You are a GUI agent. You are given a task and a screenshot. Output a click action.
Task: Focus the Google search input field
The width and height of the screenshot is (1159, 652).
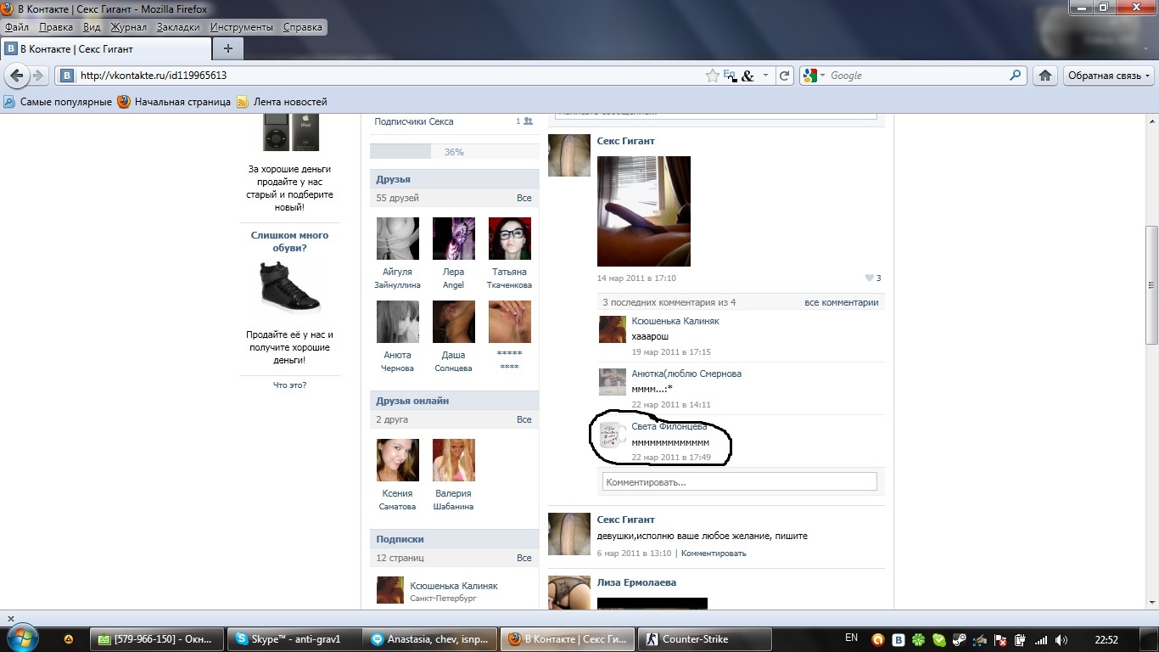pos(917,76)
